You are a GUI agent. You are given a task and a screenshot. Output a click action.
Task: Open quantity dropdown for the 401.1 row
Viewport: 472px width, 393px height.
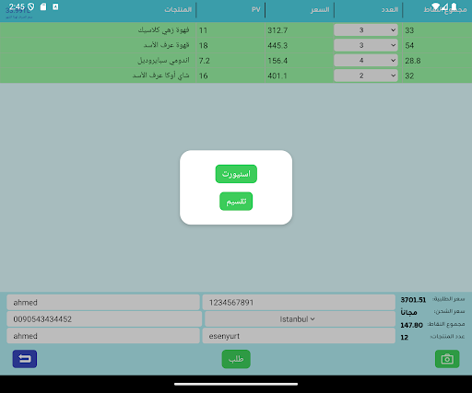(x=366, y=75)
